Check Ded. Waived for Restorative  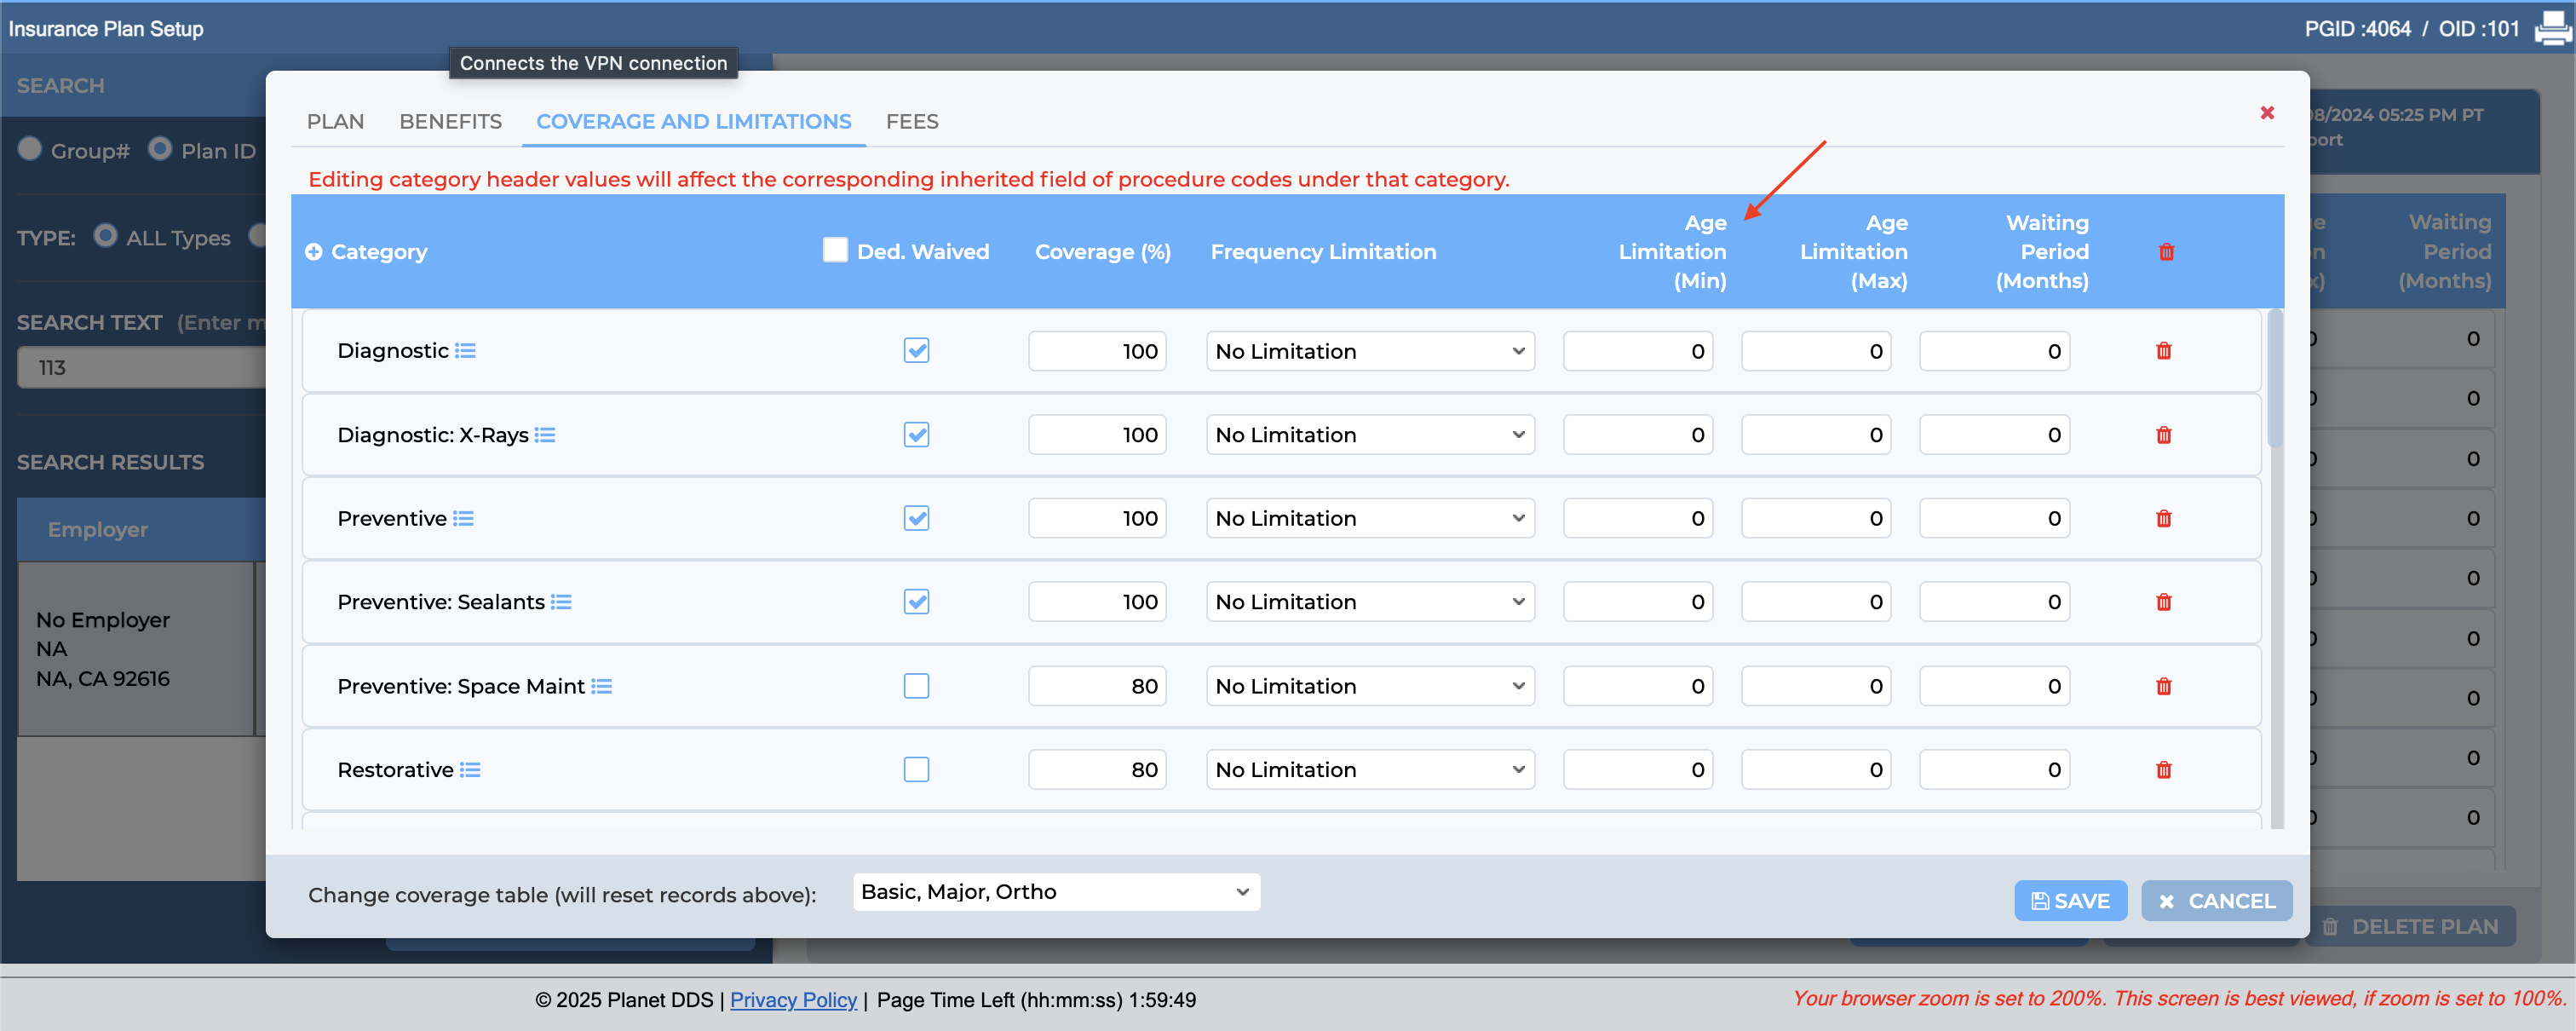point(916,770)
